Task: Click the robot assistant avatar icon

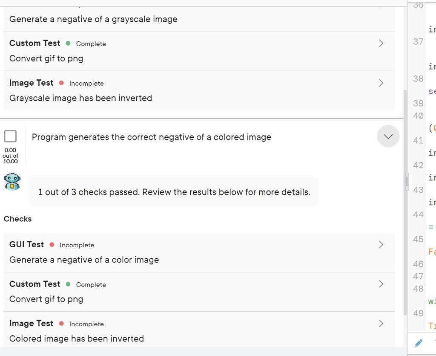Action: point(12,182)
